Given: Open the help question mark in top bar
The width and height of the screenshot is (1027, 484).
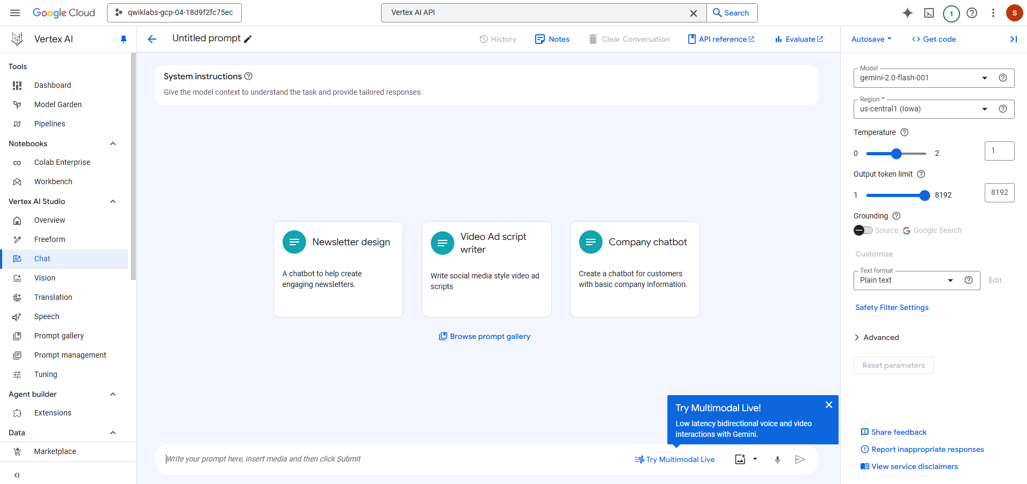Looking at the screenshot, I should coord(972,13).
